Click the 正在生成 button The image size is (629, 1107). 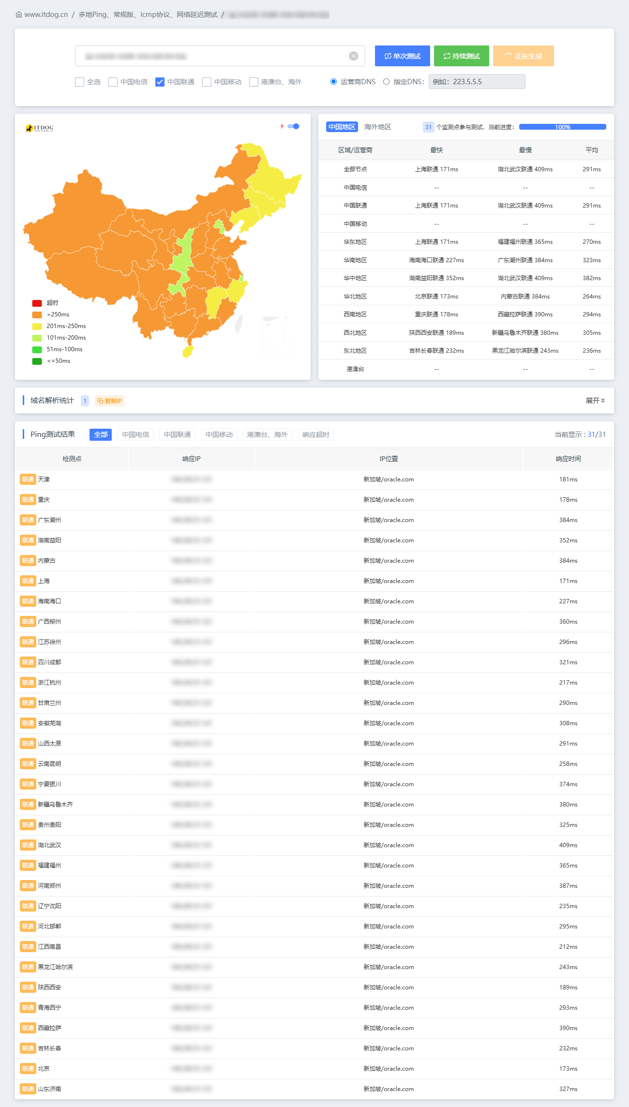pyautogui.click(x=524, y=56)
